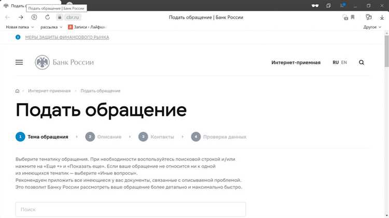The height and width of the screenshot is (218, 389).
Task: Select step 4 Проверка данных
Action: click(218, 137)
